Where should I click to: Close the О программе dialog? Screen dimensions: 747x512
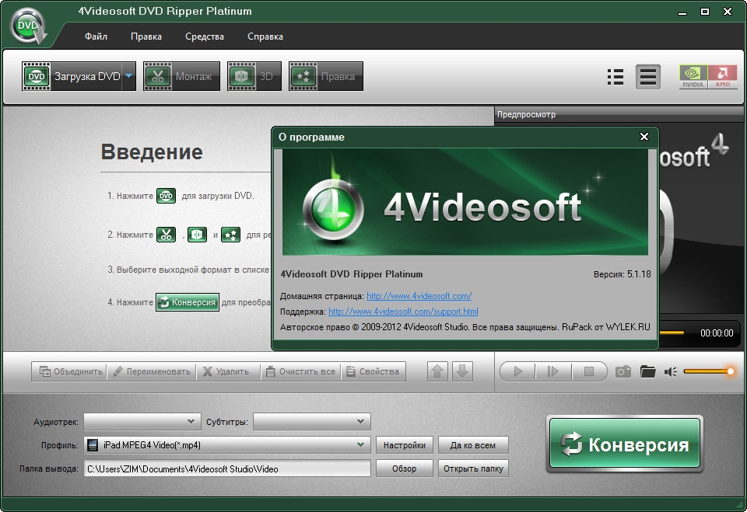click(x=644, y=137)
